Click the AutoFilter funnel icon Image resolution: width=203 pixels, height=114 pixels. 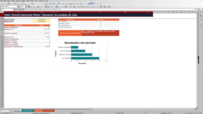(x=66, y=3)
